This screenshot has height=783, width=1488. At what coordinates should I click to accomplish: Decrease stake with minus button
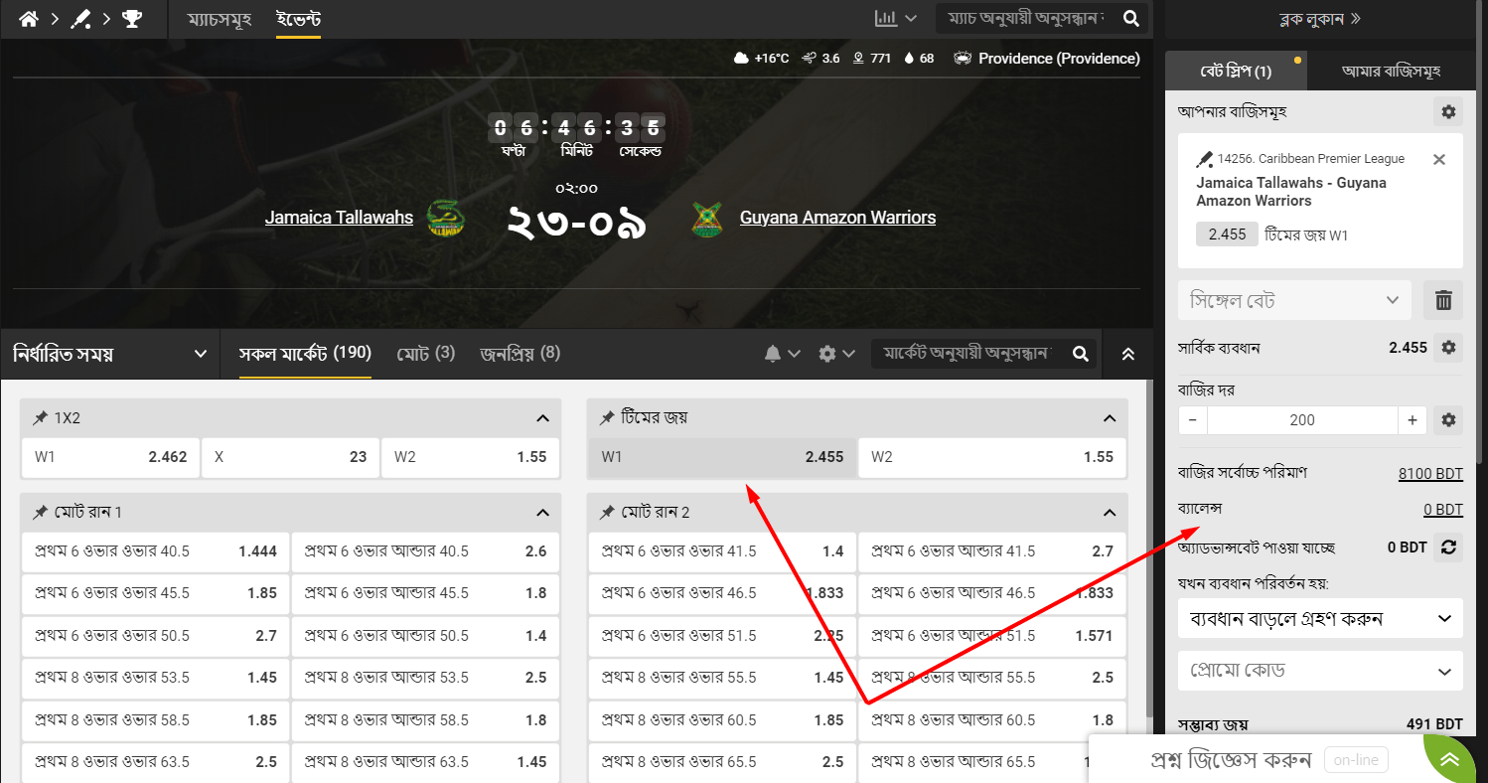click(1193, 419)
